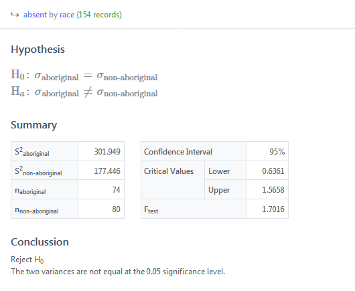This screenshot has width=355, height=291.
Task: Select the n non-aboriginal label cell
Action: (44, 209)
